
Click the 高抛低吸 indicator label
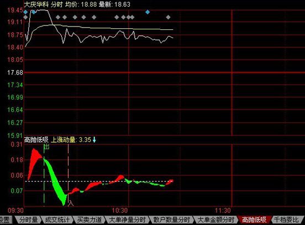click(x=36, y=140)
